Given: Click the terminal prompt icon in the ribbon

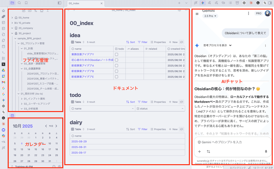Looking at the screenshot, I should tap(3, 52).
